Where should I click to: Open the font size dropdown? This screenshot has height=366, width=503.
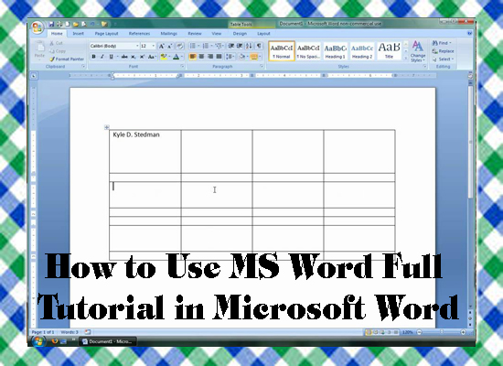(148, 46)
